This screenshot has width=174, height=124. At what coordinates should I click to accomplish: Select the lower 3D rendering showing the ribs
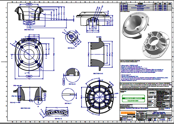click(156, 45)
